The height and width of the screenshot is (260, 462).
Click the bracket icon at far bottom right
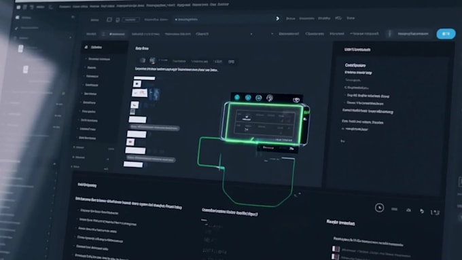[436, 212]
